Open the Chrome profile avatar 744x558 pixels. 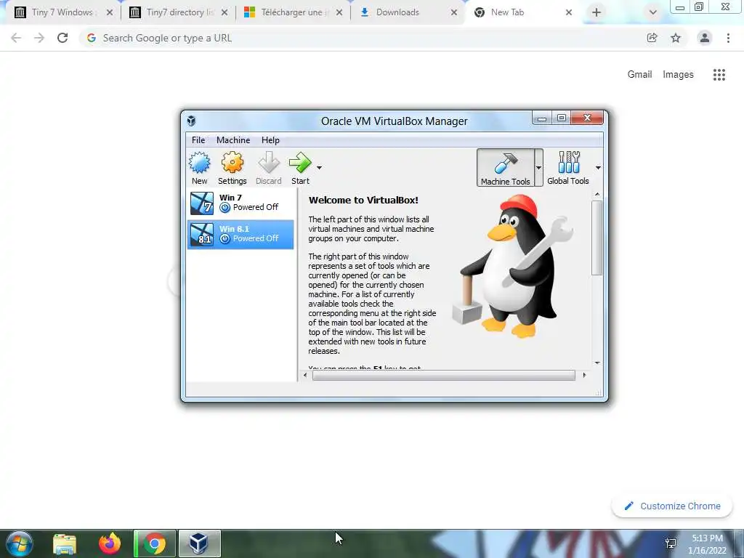(705, 38)
